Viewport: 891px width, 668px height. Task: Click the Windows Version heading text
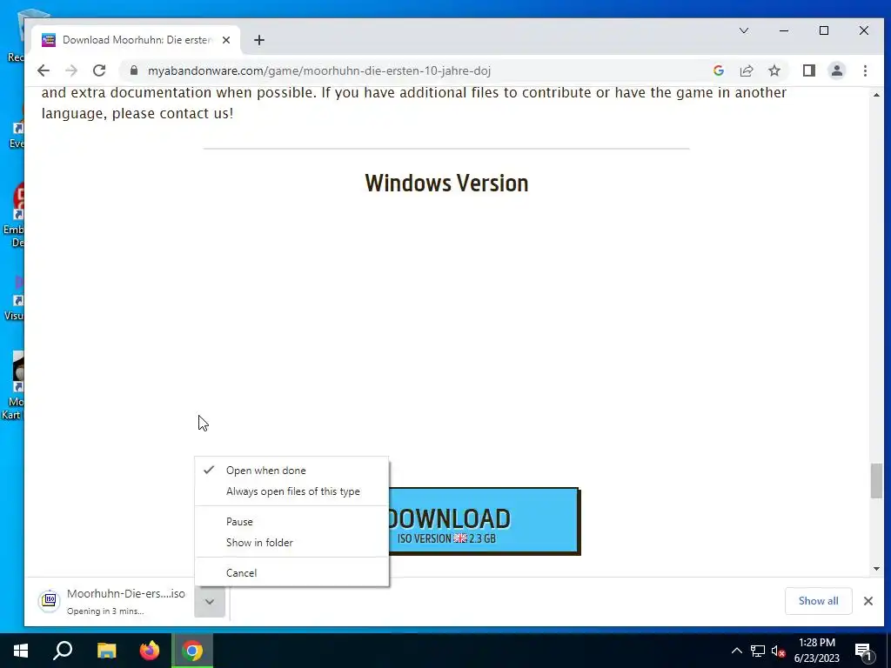click(x=446, y=184)
